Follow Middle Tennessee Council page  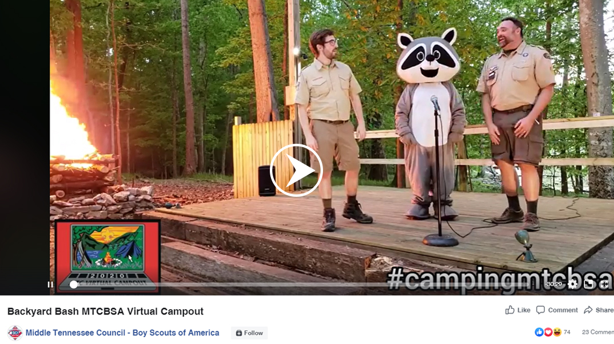point(249,333)
